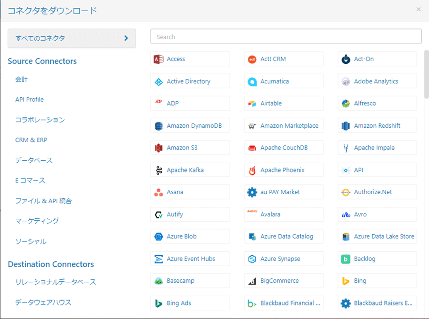429x319 pixels.
Task: Select the 会計 category
Action: [21, 79]
